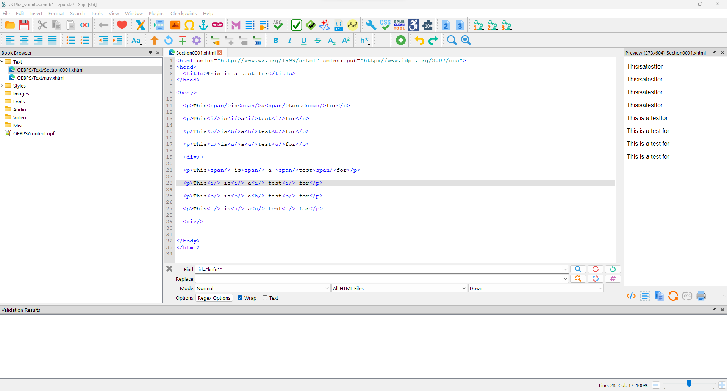This screenshot has width=727, height=391.
Task: Run spellcheck with the ABC icon
Action: click(x=278, y=25)
